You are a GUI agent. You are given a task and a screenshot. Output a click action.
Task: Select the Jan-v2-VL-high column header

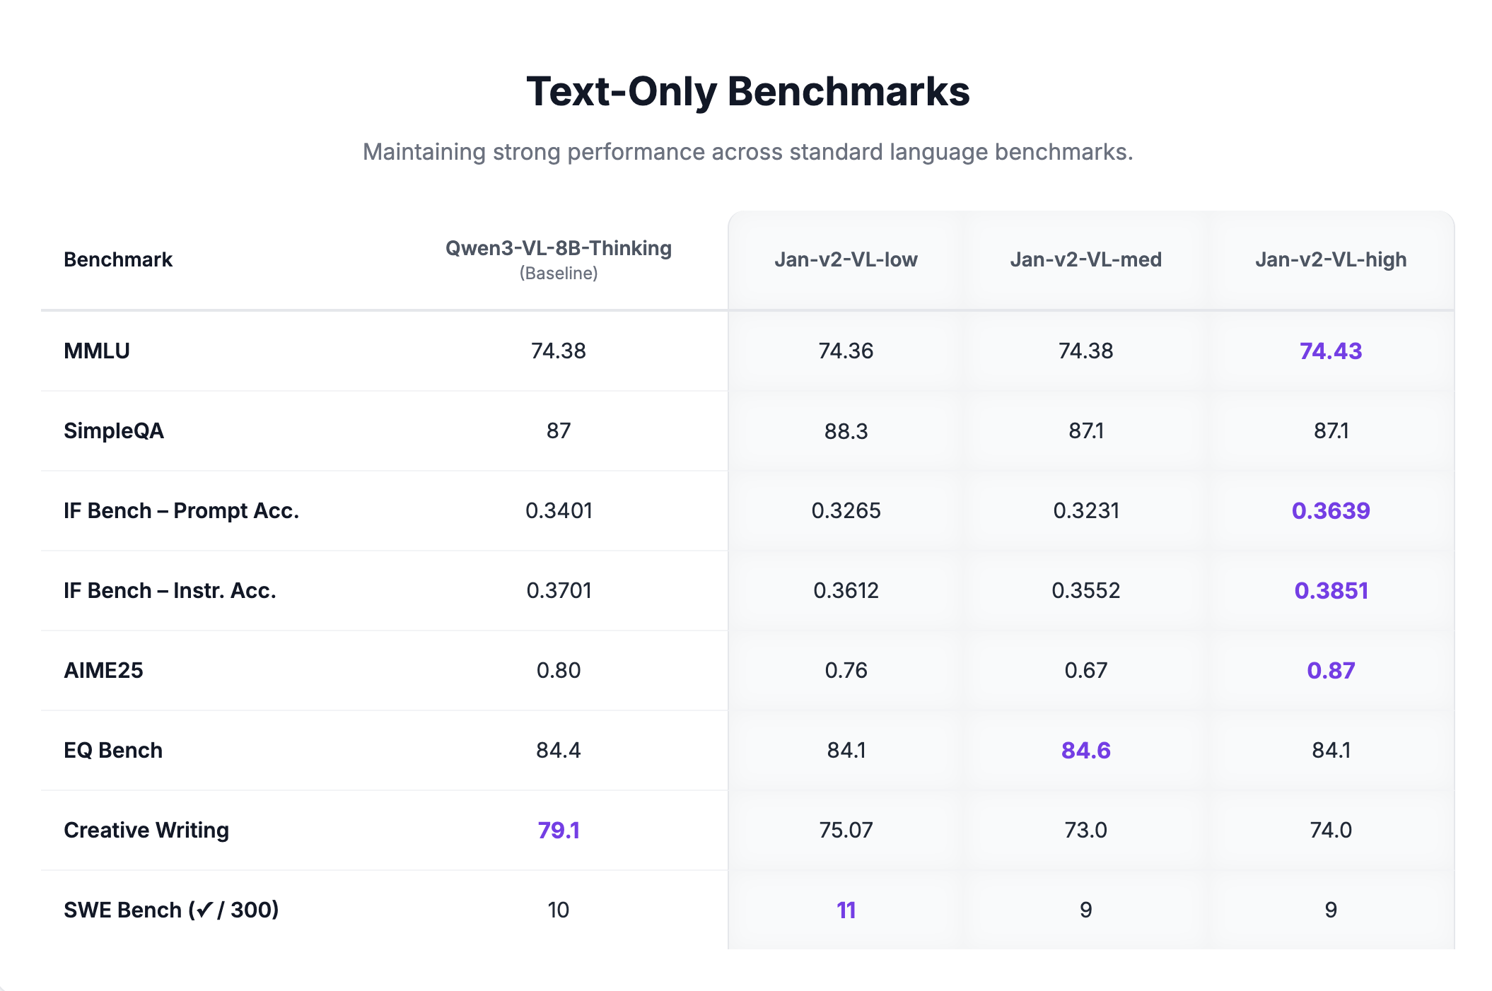click(x=1330, y=259)
